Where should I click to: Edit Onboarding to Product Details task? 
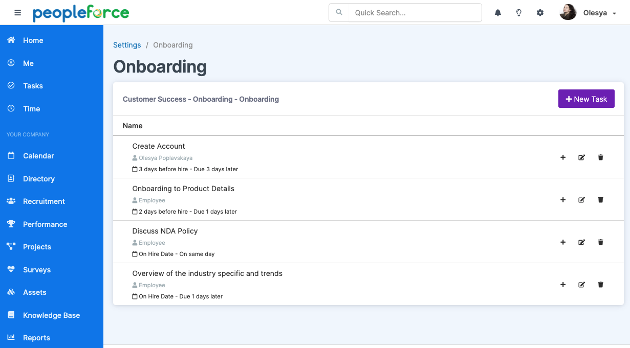(581, 200)
